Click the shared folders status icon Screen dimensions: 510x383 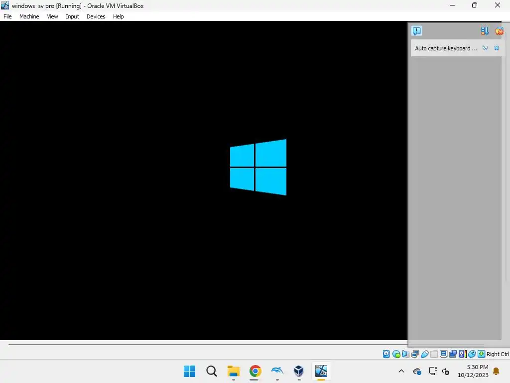[434, 354]
